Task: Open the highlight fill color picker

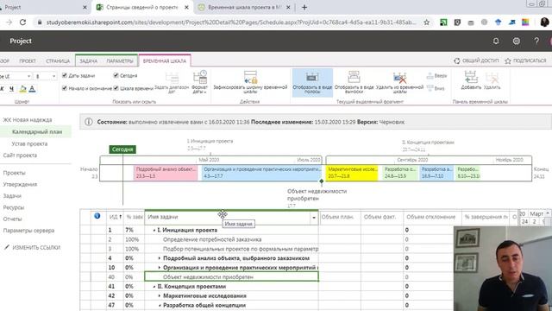Action: coord(22,89)
